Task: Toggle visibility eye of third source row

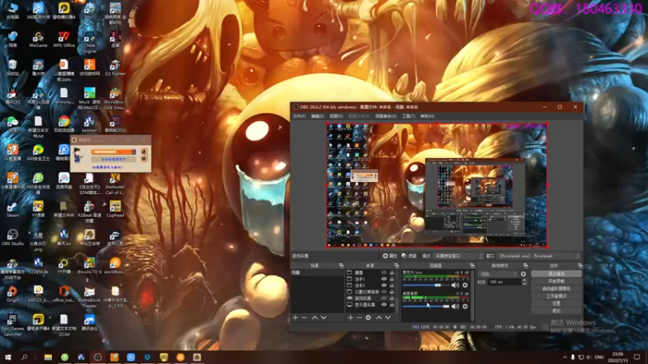Action: tap(384, 286)
